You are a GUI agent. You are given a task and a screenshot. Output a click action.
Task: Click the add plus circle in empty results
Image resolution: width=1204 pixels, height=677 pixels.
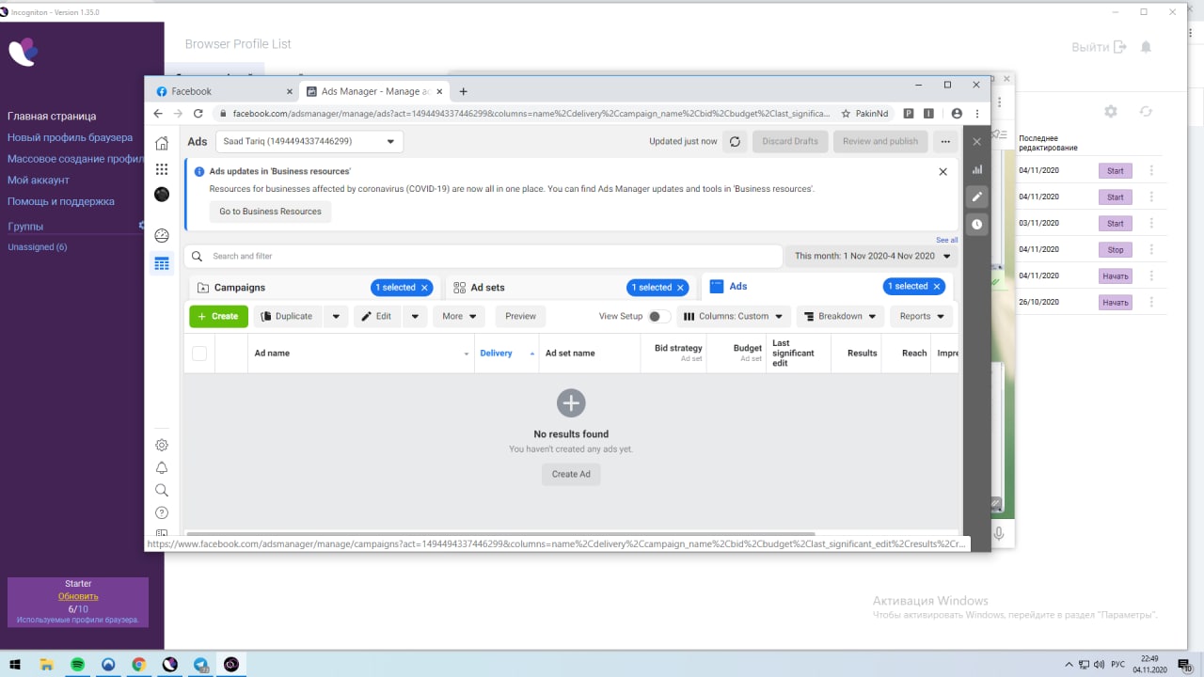(x=571, y=403)
